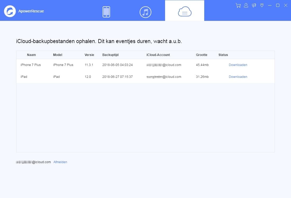
Task: Click the signed-in iCloud email address
Action: coord(33,162)
